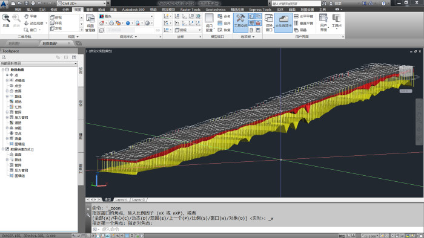Click the new drawing tab plus icon
Viewport: 424px width, 238px height.
tap(78, 43)
